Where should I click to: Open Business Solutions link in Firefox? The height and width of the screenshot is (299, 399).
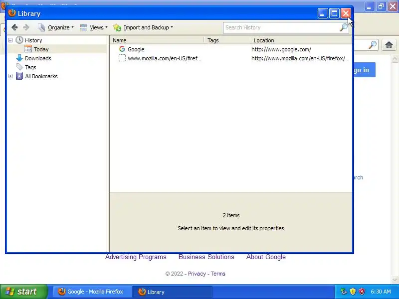pos(206,257)
